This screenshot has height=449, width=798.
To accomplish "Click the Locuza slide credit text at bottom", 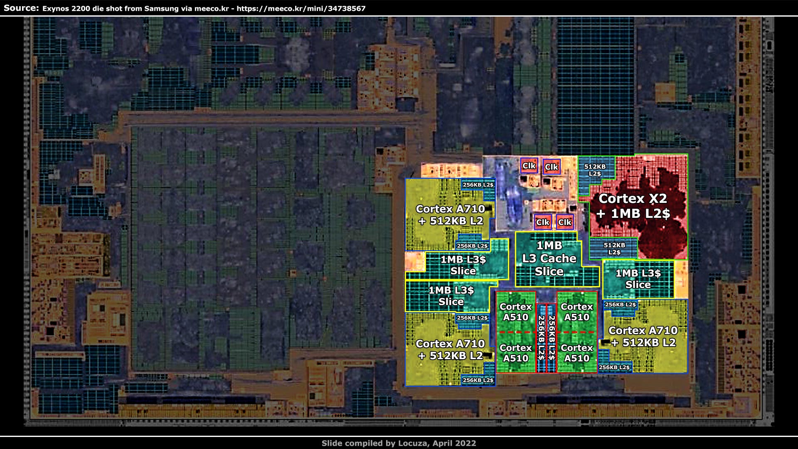I will [x=399, y=443].
